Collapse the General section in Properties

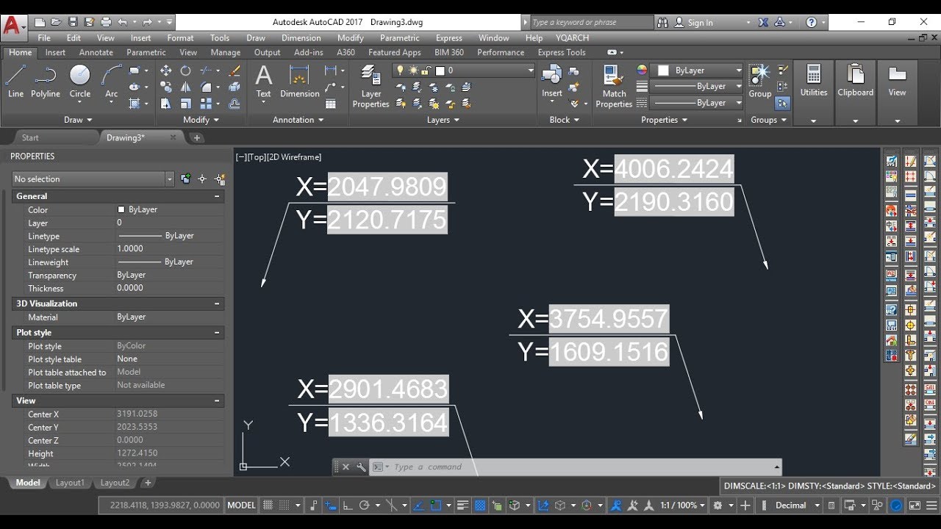tap(217, 196)
